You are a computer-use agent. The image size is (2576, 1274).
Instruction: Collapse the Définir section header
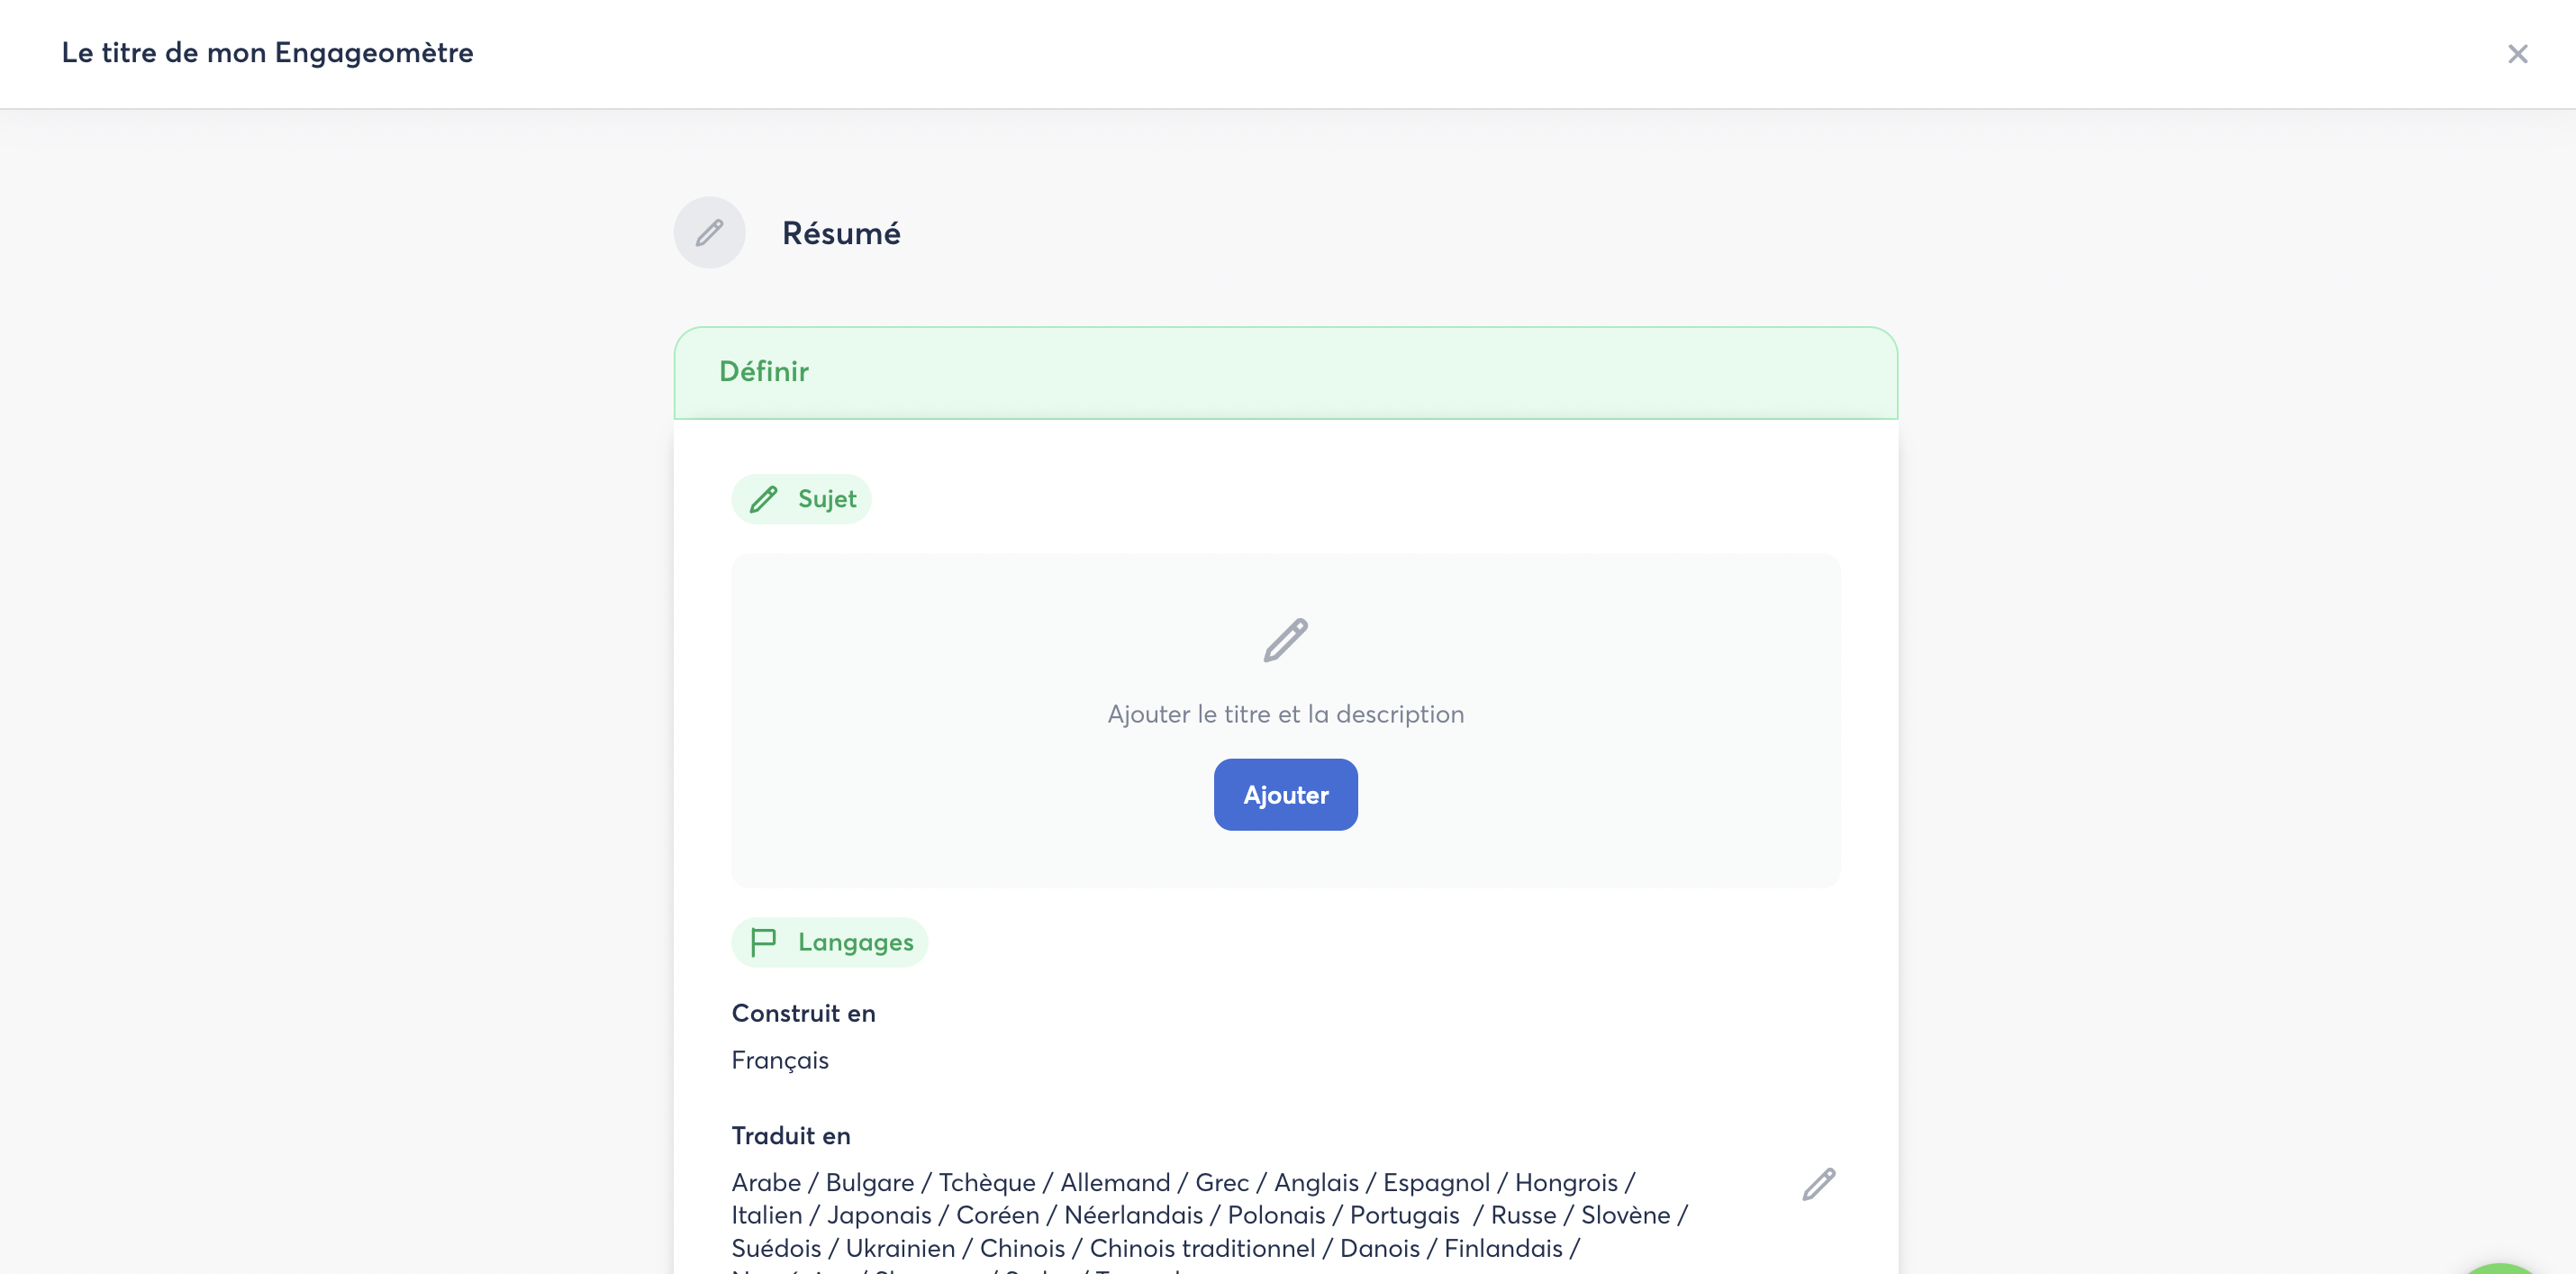click(1285, 372)
